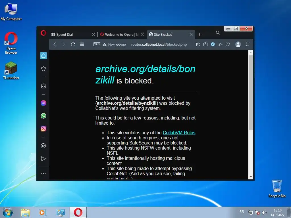This screenshot has width=291, height=218.
Task: Close the Welcome to Opera tab
Action: coord(142,34)
